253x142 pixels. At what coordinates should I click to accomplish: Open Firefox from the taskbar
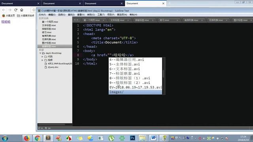(27, 138)
